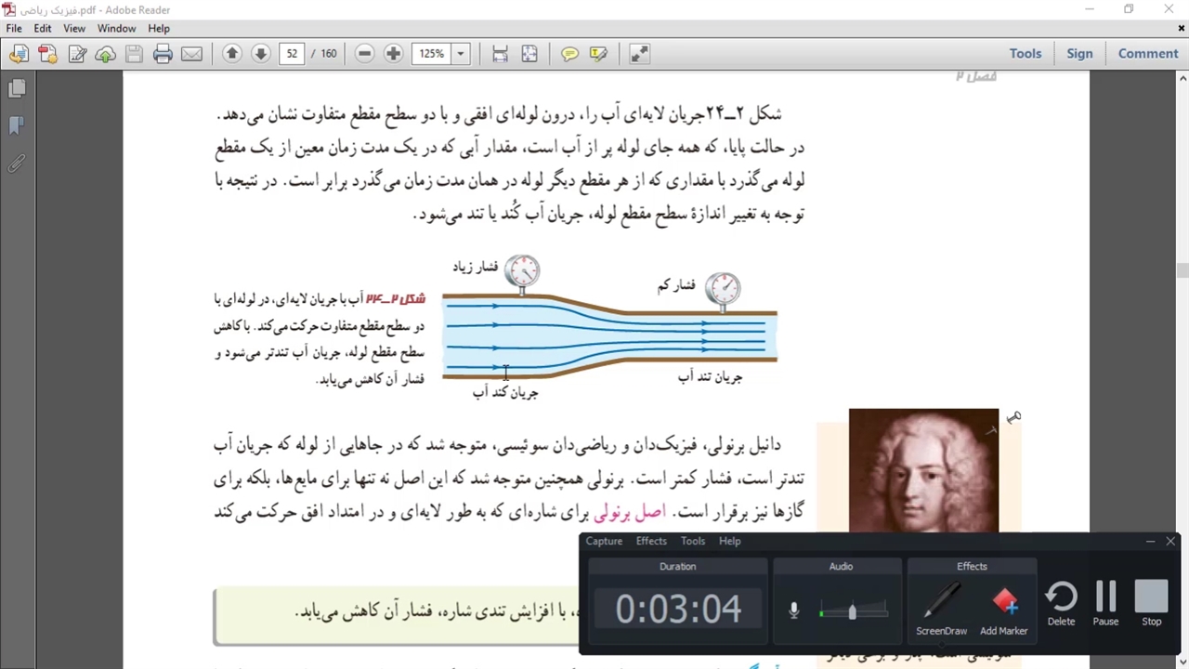The width and height of the screenshot is (1189, 669).
Task: Open the page thumbnails panel
Action: click(x=17, y=88)
